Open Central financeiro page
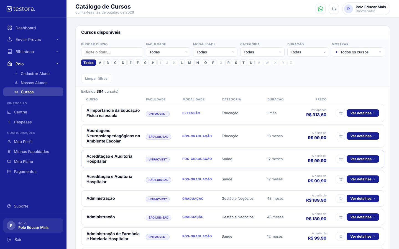The height and width of the screenshot is (249, 399). (33, 112)
